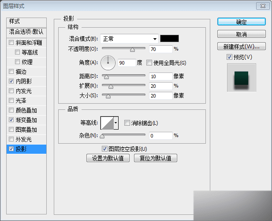The image size is (272, 221).
Task: Disable the 预览 preview checkbox
Action: (229, 57)
